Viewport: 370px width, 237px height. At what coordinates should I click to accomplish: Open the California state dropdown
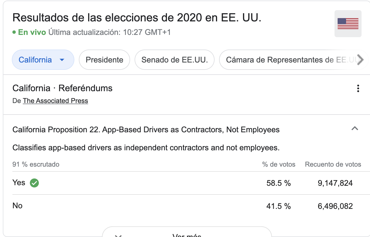43,60
